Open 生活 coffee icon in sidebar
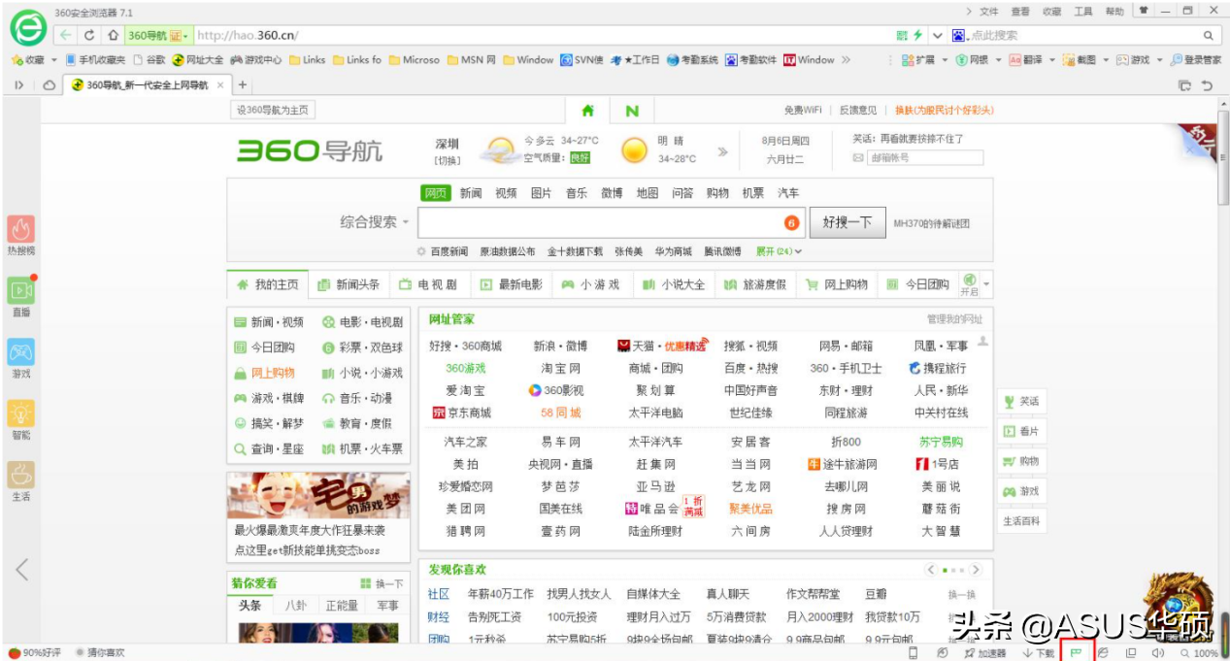Screen dimensions: 1230x661 tap(20, 473)
